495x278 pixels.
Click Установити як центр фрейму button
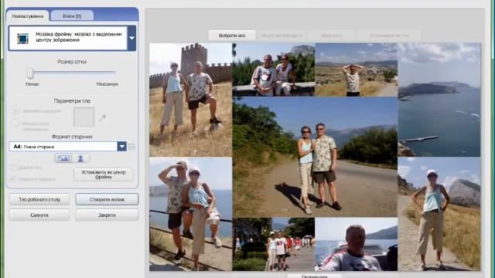(x=103, y=175)
